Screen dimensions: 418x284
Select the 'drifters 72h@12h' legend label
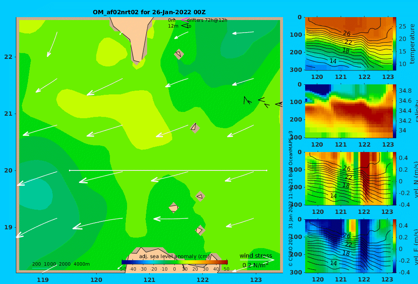(207, 20)
